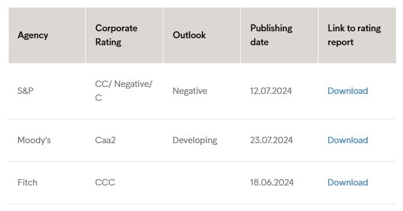Click the Developing outlook cell
This screenshot has height=211, width=403.
(195, 140)
